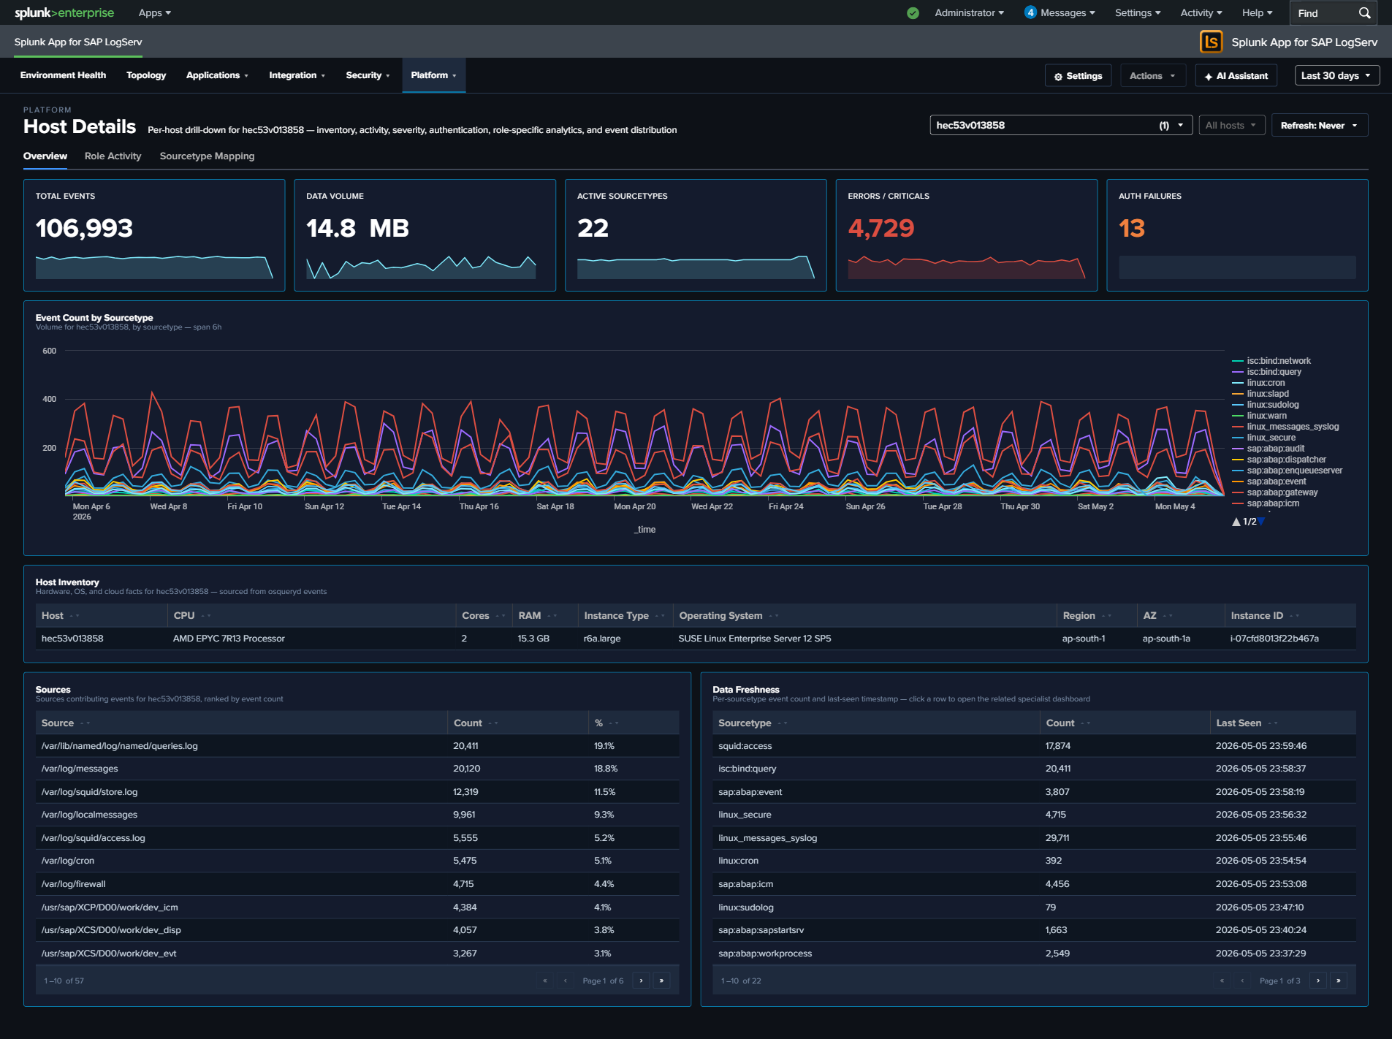Select the Overview tab
The image size is (1392, 1039).
point(45,156)
